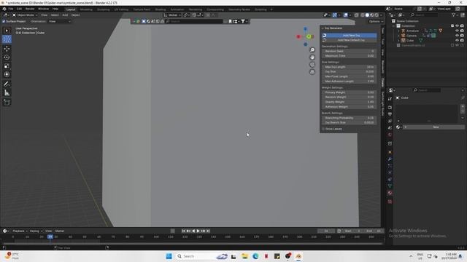Image resolution: width=467 pixels, height=262 pixels.
Task: Open Global transform orientation dropdown
Action: (x=172, y=15)
